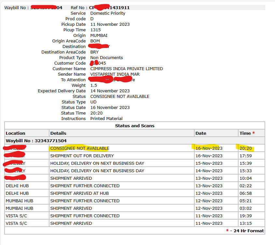Click time '03:02' cell

[x=245, y=208]
